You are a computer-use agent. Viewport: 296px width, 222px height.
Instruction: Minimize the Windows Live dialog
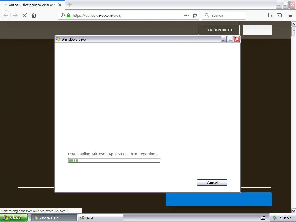click(223, 39)
